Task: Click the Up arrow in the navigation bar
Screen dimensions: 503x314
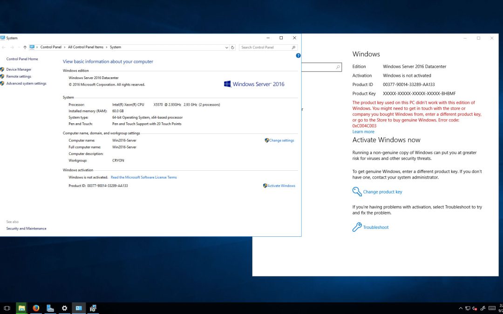Action: [25, 47]
